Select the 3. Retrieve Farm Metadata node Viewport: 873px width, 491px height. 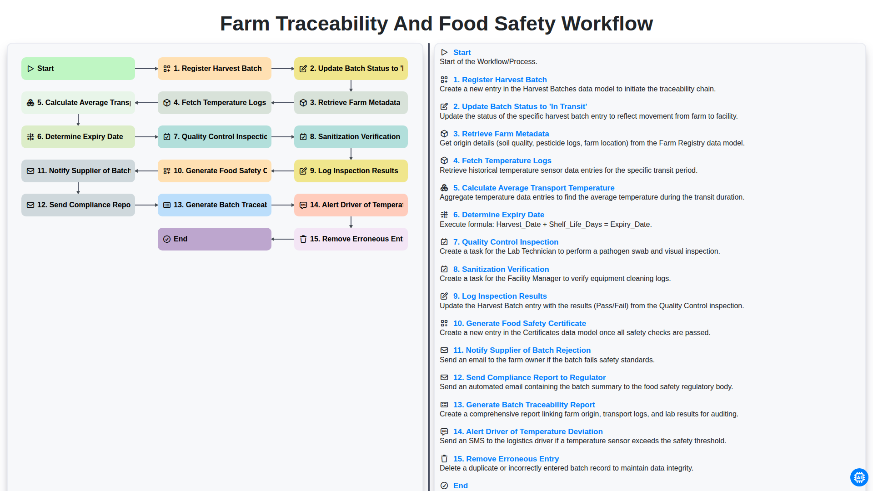(x=351, y=103)
